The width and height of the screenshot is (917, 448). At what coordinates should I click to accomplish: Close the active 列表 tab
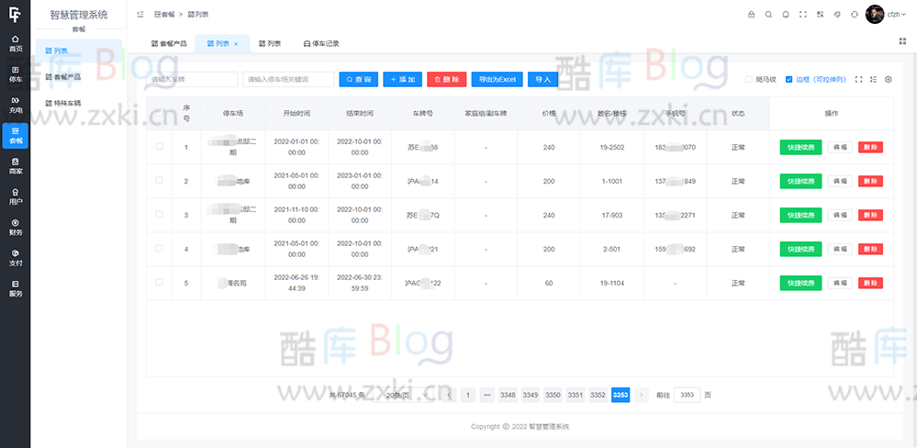tap(236, 44)
